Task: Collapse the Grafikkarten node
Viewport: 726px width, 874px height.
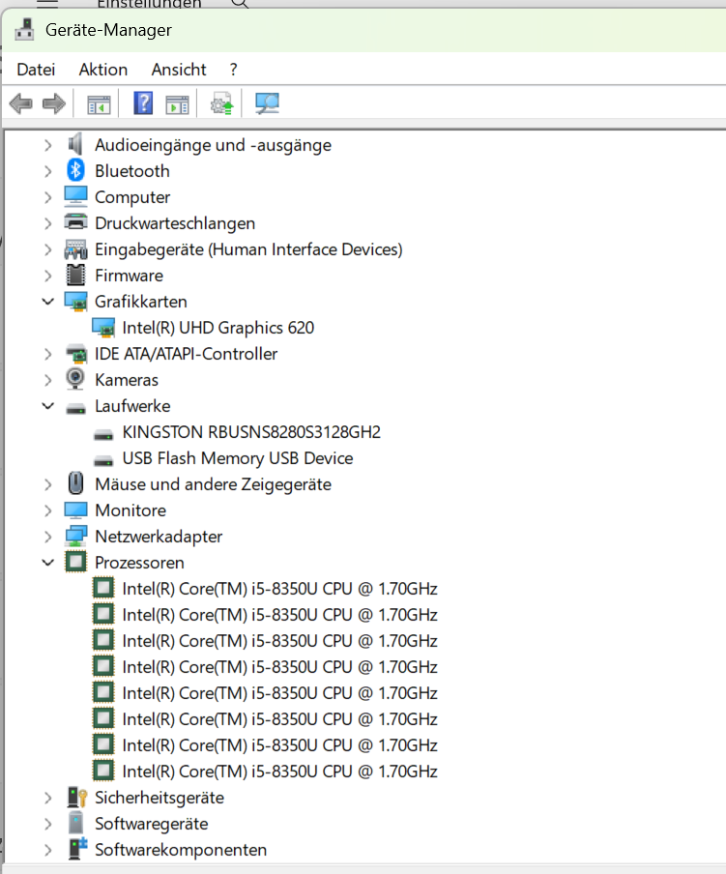Action: (x=48, y=302)
